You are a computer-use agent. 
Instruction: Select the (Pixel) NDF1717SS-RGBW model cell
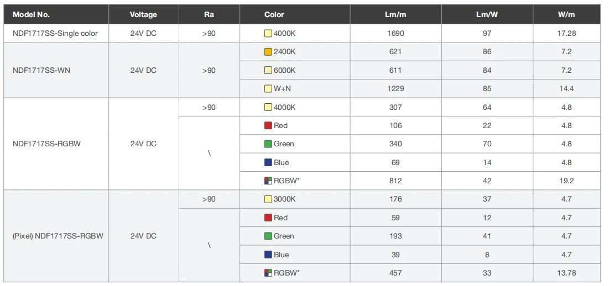coord(58,236)
